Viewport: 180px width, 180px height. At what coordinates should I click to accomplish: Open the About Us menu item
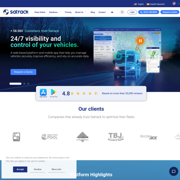click(79, 12)
